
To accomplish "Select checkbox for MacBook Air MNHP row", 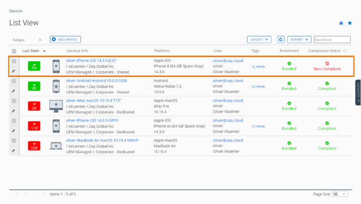I will [x=14, y=141].
